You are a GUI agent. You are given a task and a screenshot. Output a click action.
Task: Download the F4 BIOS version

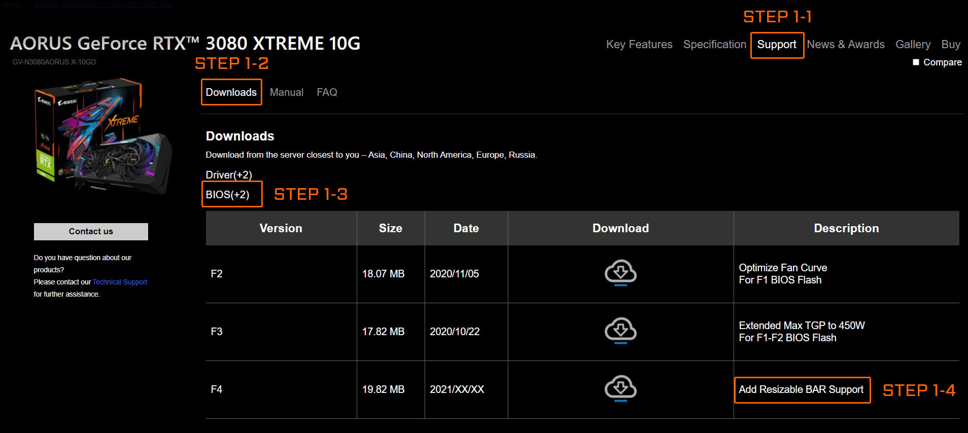point(620,388)
